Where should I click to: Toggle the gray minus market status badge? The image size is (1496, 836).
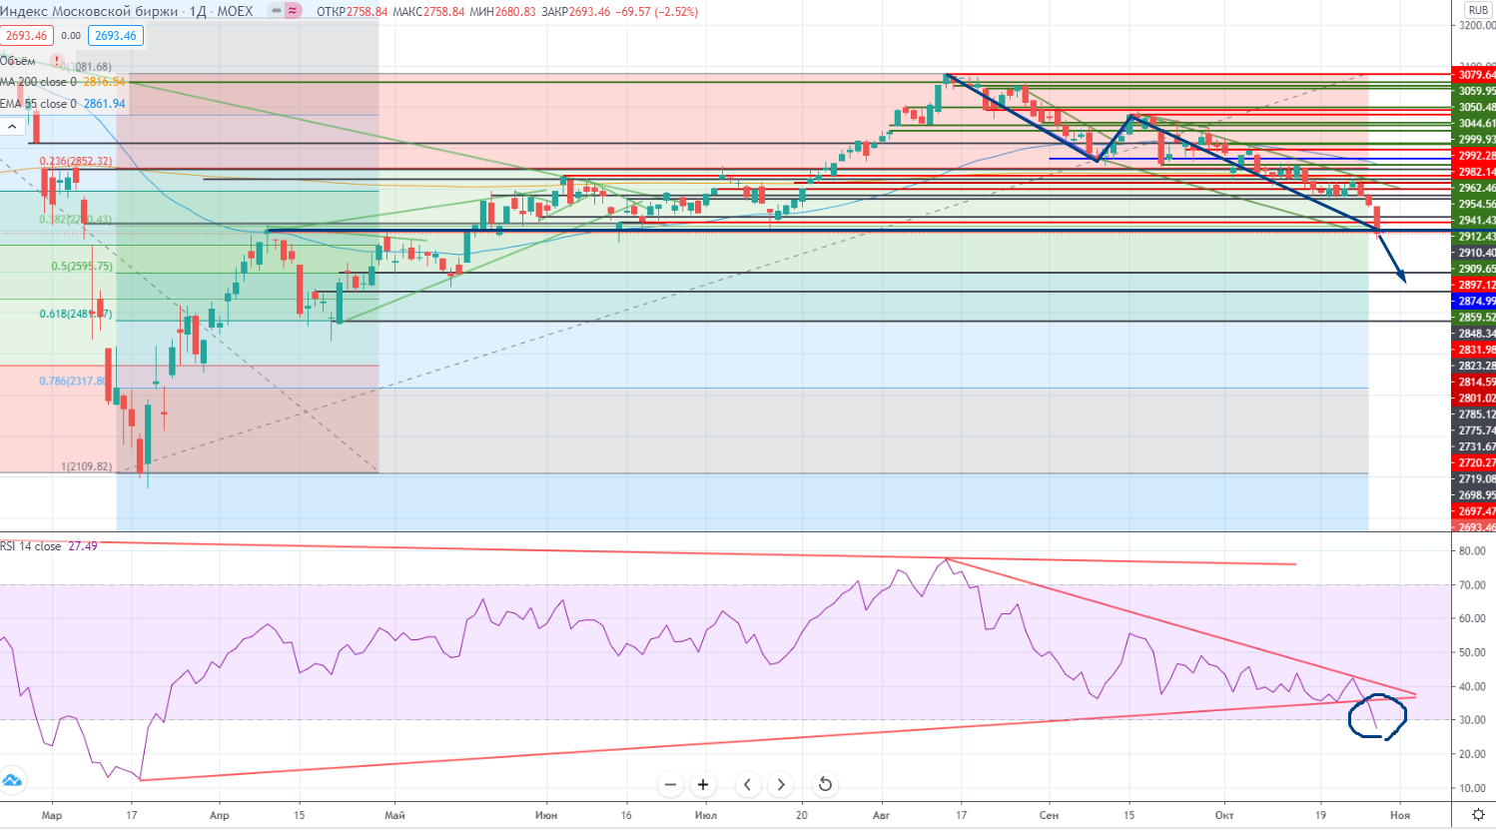point(276,11)
